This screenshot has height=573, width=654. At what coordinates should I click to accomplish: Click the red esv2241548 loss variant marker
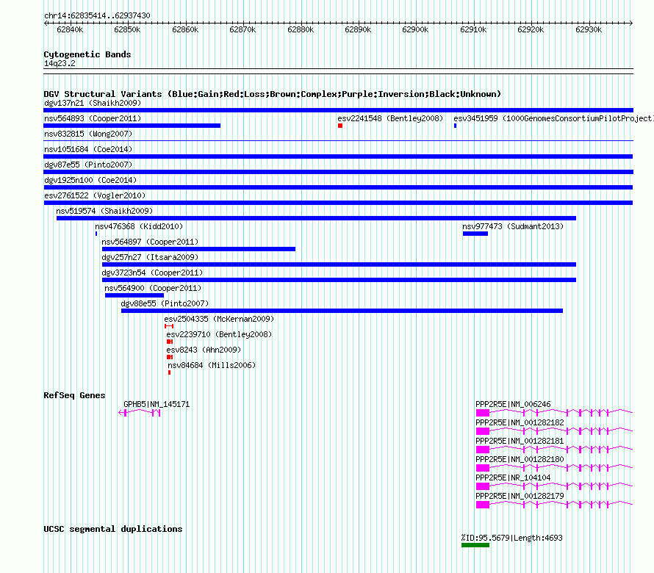click(x=340, y=126)
